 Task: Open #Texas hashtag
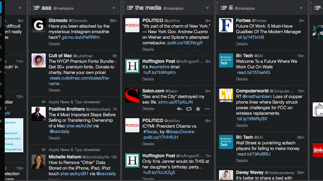[x=150, y=132]
